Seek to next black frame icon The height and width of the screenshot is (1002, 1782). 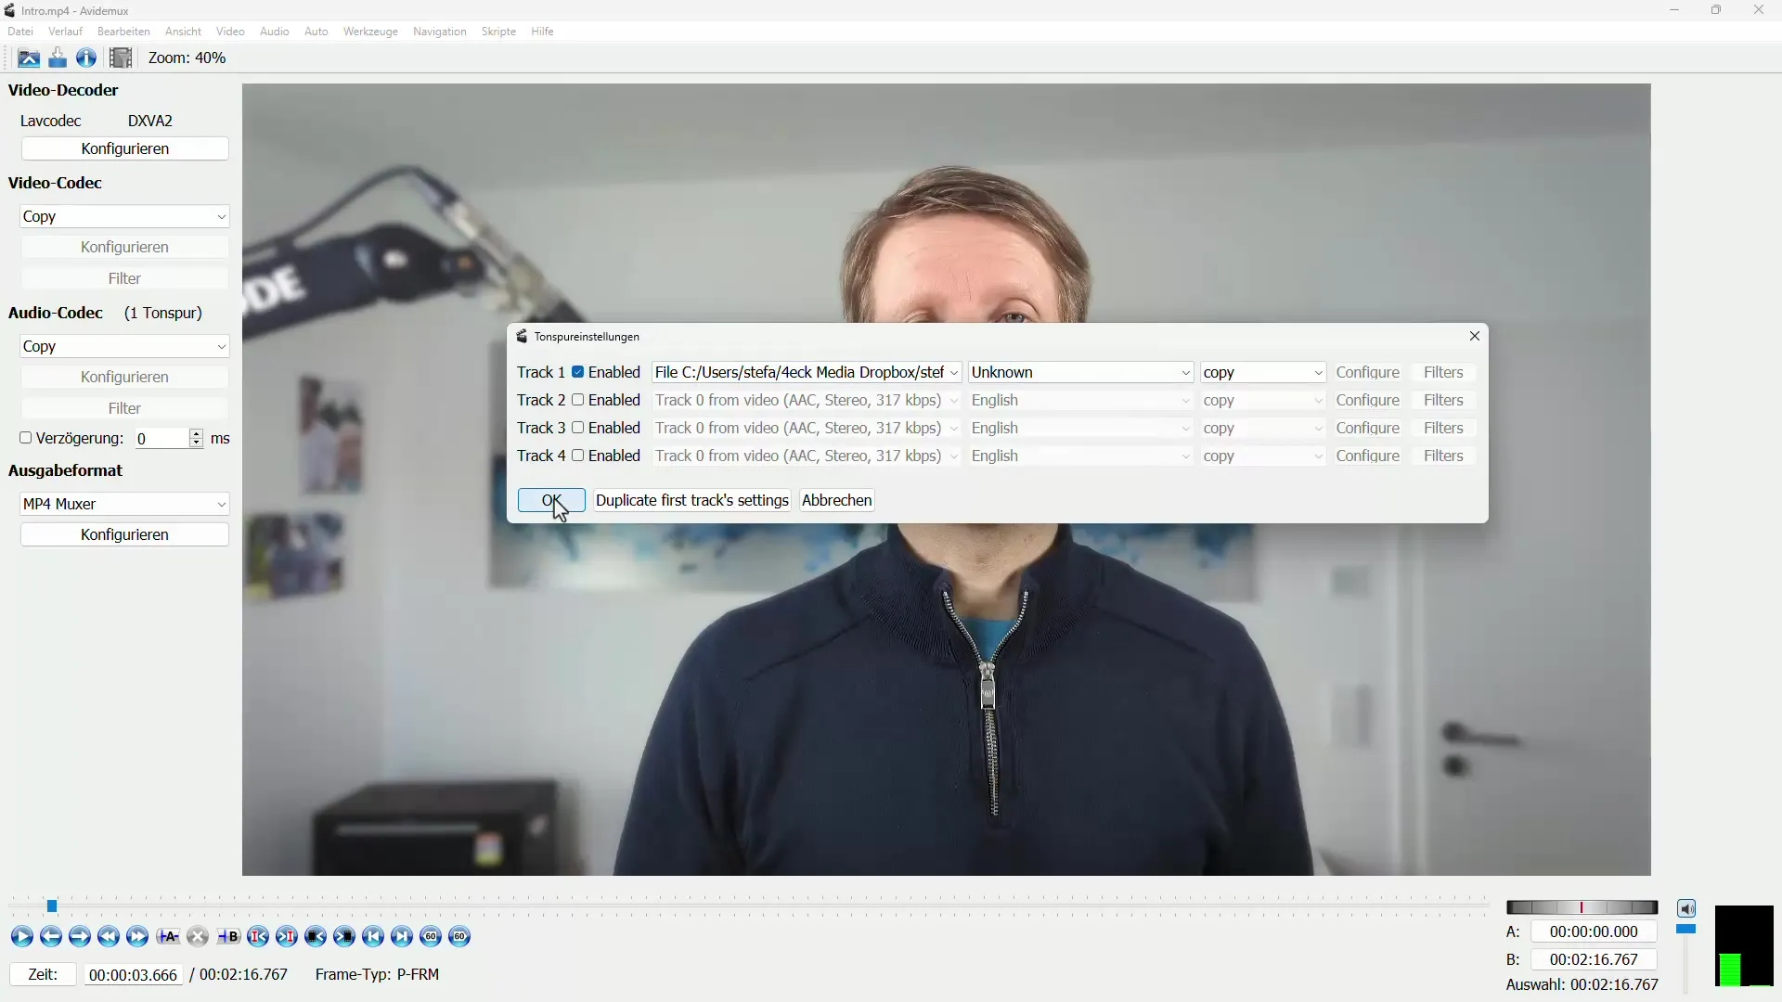344,937
